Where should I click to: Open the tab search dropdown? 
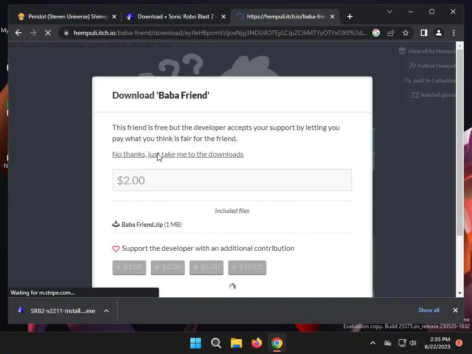pos(389,12)
